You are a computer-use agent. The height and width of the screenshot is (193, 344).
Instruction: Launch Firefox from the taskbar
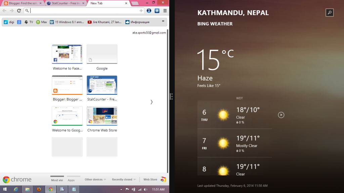[x=39, y=189]
